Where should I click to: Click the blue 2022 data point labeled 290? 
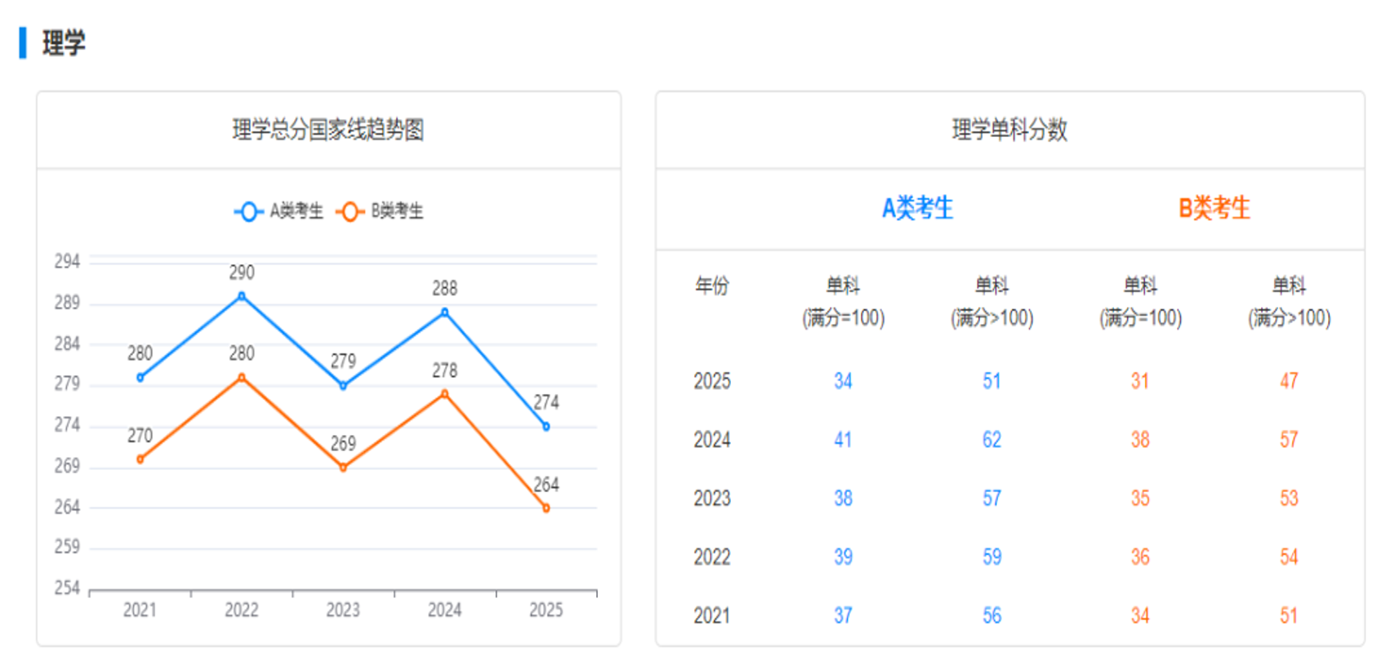click(x=242, y=296)
